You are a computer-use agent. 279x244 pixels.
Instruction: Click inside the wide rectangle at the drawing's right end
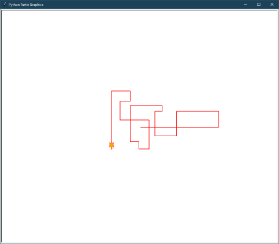coord(198,119)
